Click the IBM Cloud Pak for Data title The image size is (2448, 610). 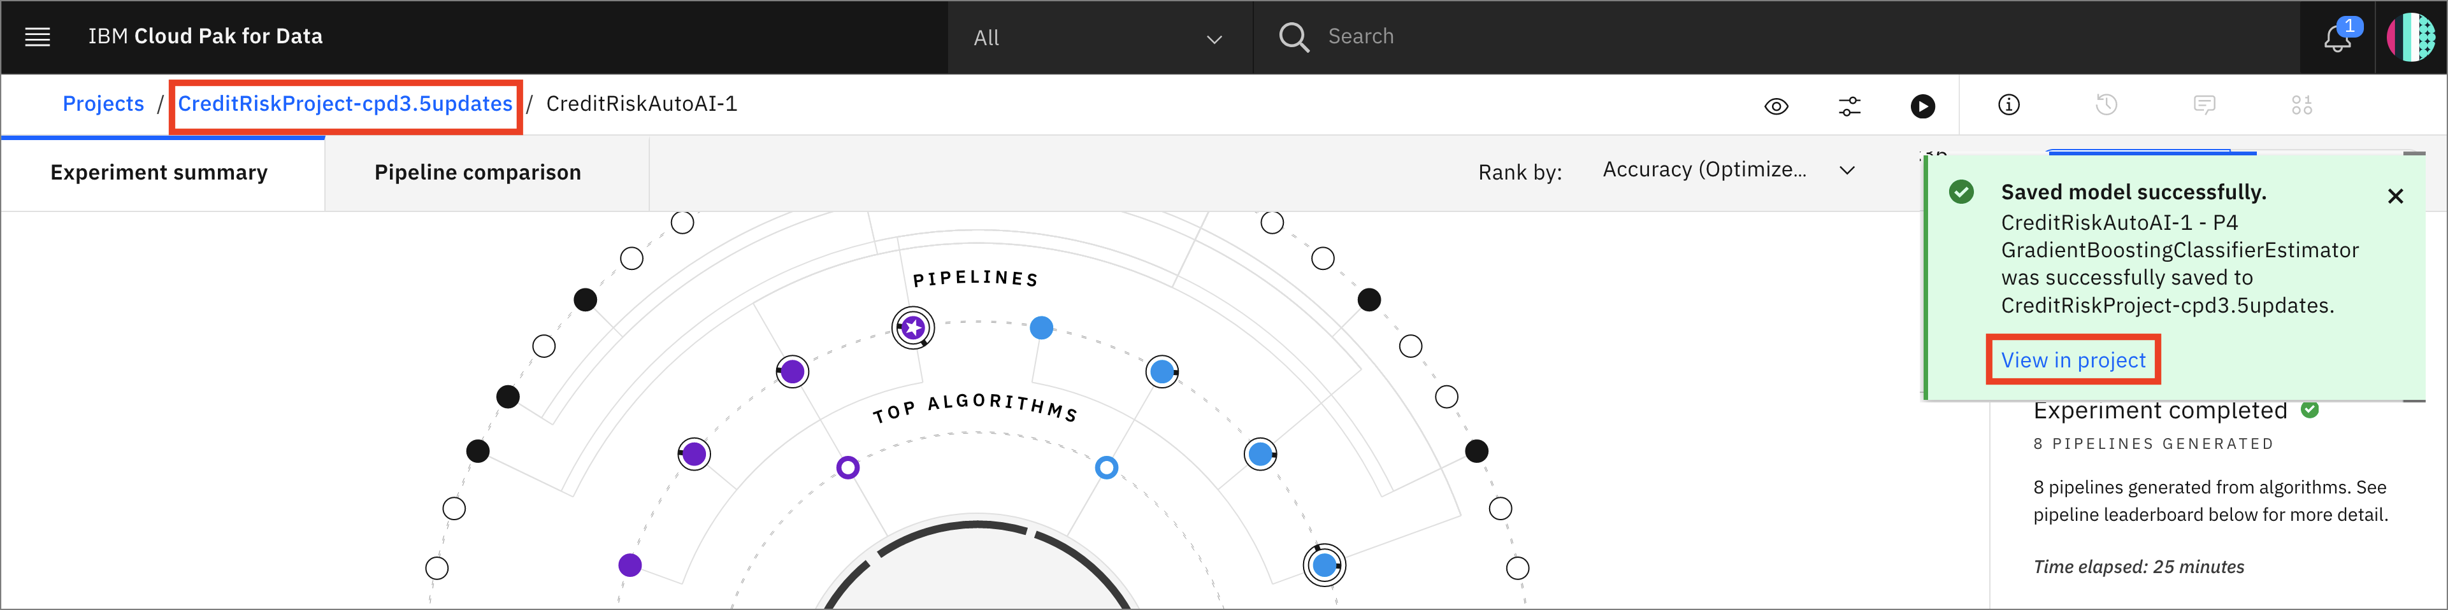(x=205, y=37)
